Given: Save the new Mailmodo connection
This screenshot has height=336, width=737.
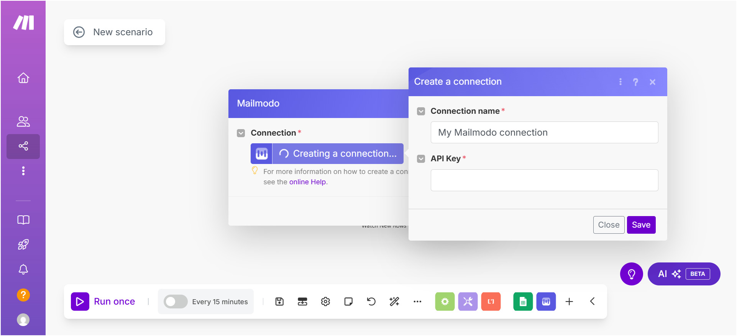Looking at the screenshot, I should [x=641, y=225].
